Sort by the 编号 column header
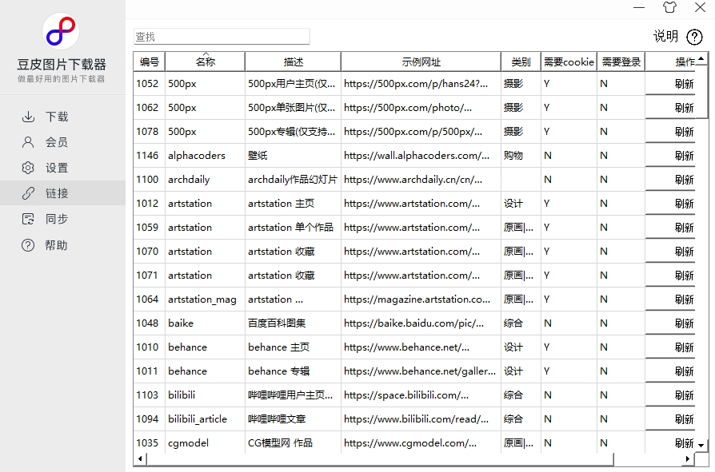The height and width of the screenshot is (472, 715). coord(148,61)
